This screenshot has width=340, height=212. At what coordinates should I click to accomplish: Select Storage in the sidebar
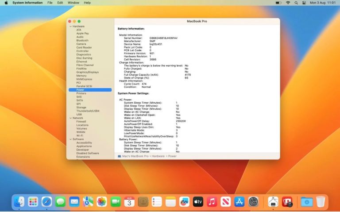tap(81, 108)
